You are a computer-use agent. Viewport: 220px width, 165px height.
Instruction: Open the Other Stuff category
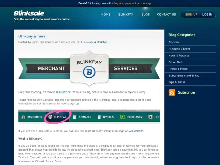point(175,62)
